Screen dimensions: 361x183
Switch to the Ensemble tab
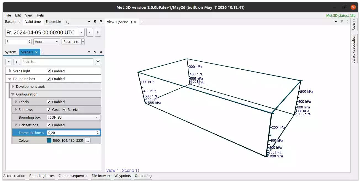coord(53,22)
